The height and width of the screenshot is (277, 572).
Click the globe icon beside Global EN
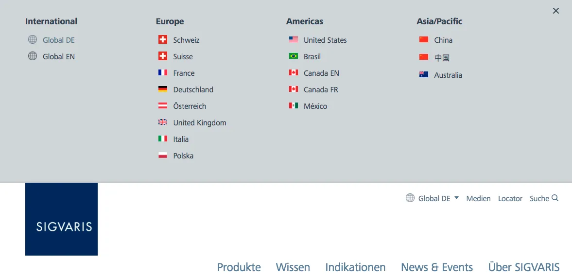pos(33,56)
